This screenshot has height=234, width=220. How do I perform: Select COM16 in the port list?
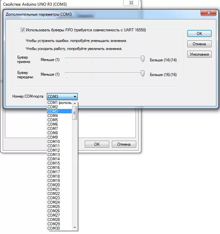[59, 168]
